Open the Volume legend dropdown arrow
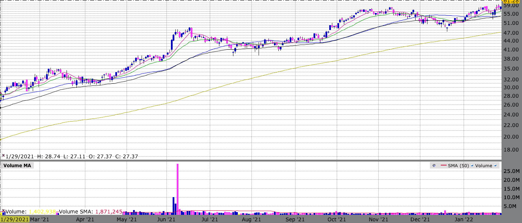522x223 pixels. (495, 166)
